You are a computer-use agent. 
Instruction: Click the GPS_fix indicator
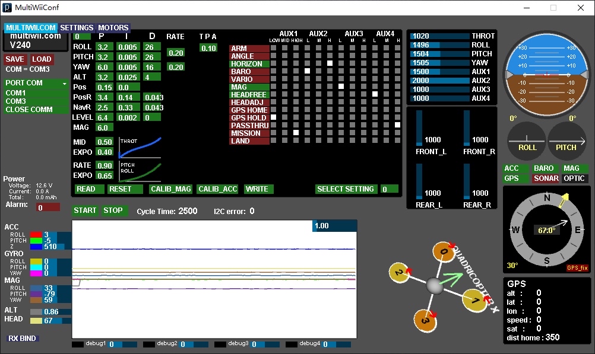tap(578, 268)
